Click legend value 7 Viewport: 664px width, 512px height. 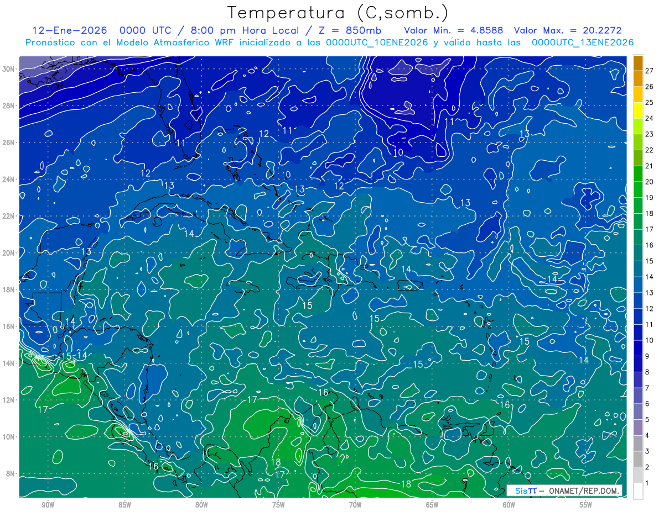pos(647,388)
